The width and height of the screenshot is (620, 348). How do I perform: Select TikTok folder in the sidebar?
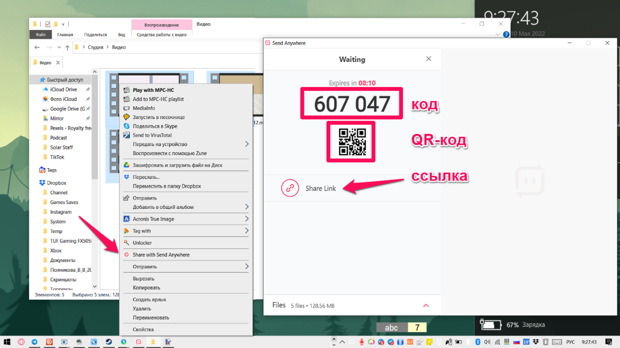point(57,157)
